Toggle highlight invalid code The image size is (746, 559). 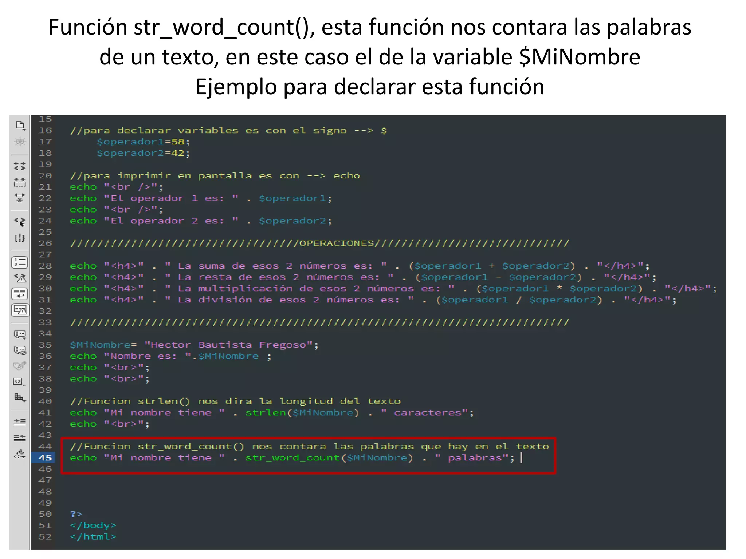tap(20, 278)
